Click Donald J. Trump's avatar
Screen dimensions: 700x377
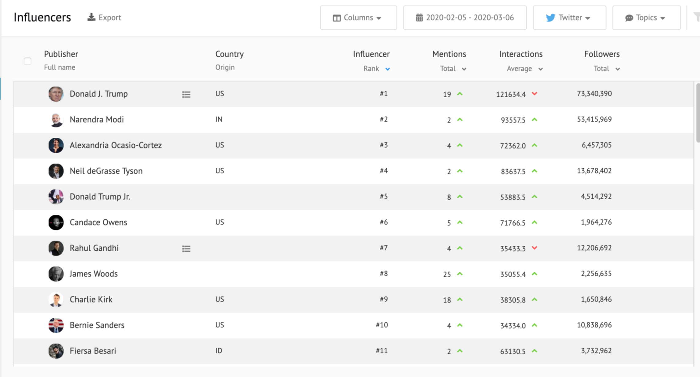(56, 94)
